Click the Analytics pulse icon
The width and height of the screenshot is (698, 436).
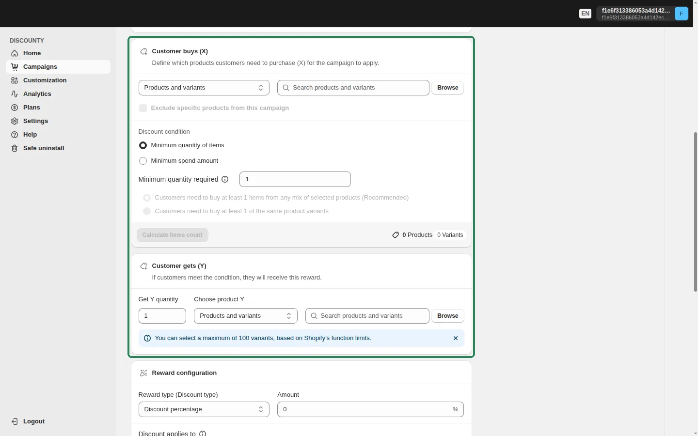click(x=15, y=94)
